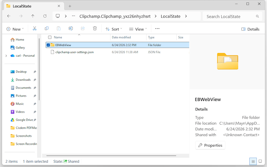The width and height of the screenshot is (267, 167).
Task: Click the Cut scissors icon
Action: (x=35, y=29)
